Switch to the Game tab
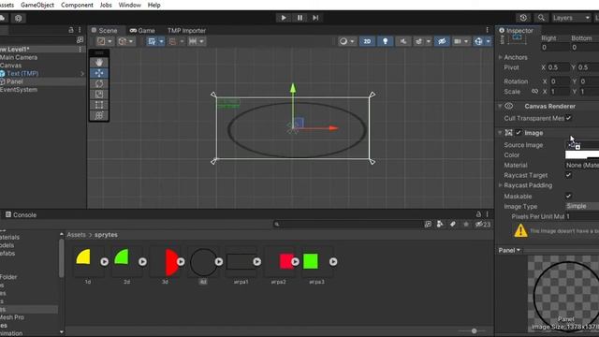Screen dimensions: 599x337 tap(142, 31)
